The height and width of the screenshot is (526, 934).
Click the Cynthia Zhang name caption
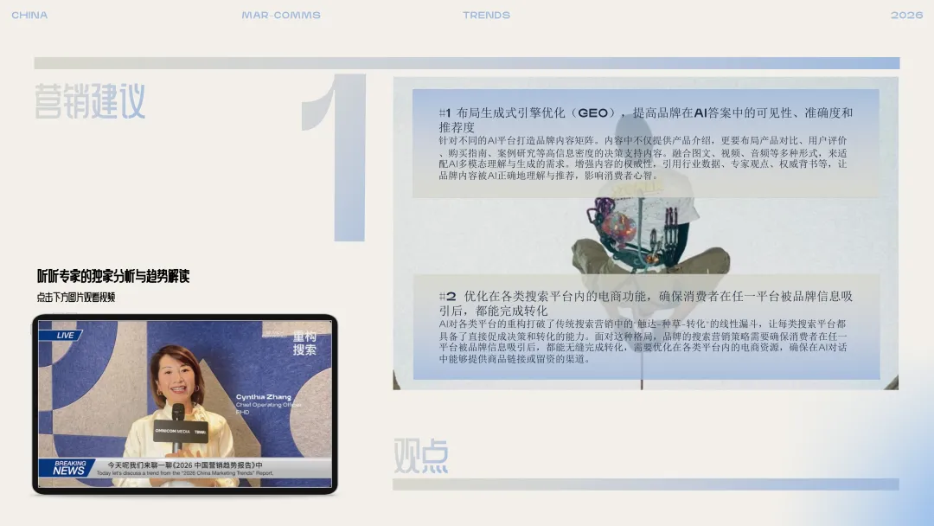click(x=263, y=397)
